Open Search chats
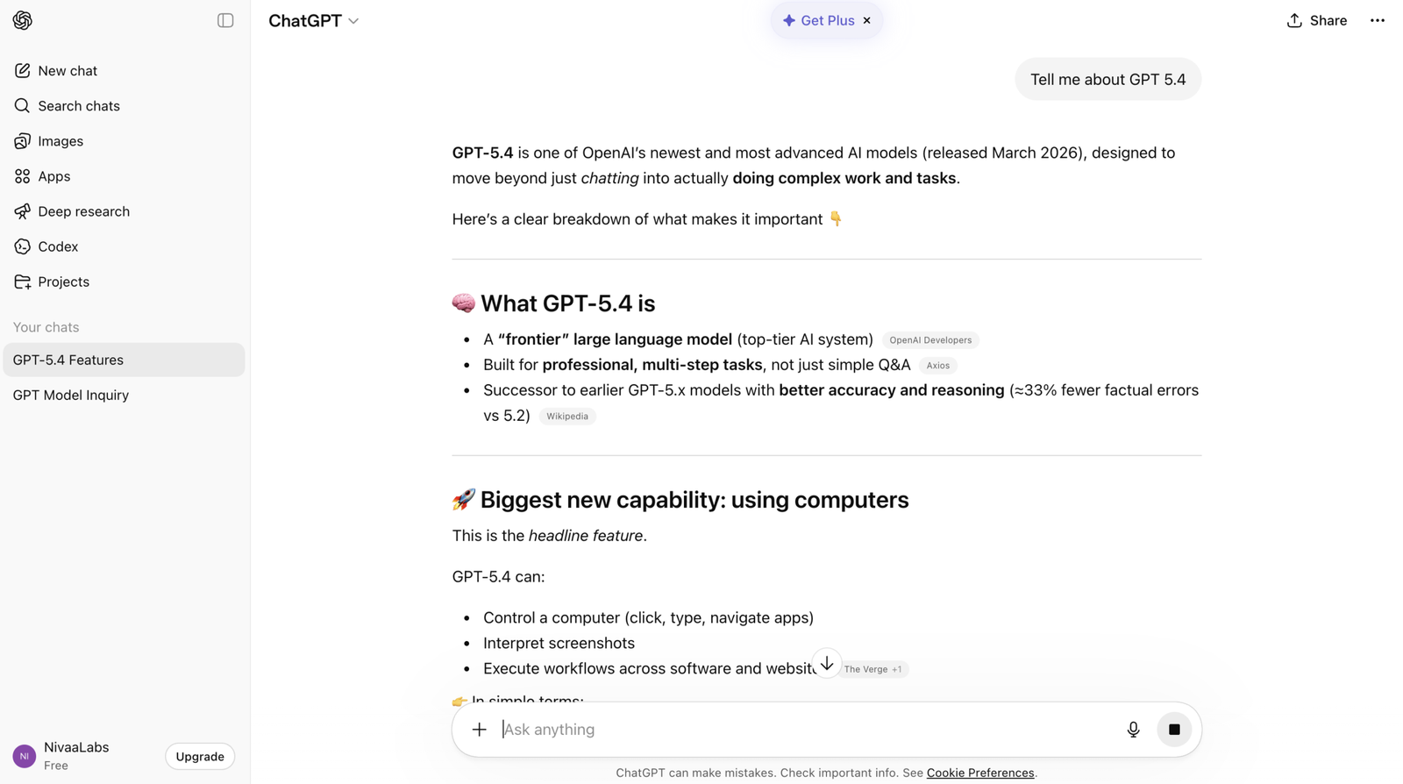The width and height of the screenshot is (1403, 784). tap(78, 105)
